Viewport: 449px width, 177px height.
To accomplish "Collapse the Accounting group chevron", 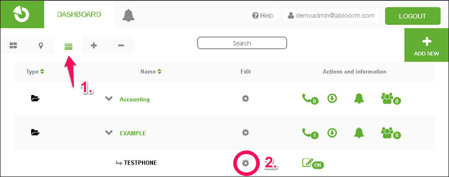I will tap(109, 99).
